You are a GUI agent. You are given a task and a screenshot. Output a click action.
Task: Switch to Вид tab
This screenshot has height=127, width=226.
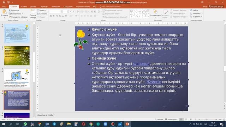[x=95, y=6]
